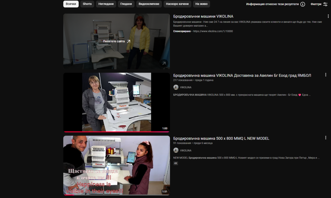Image resolution: width=331 pixels, height=198 pixels.
Task: Open video title 500 x 800 MMQ L NEW MODEL
Action: coord(221,139)
